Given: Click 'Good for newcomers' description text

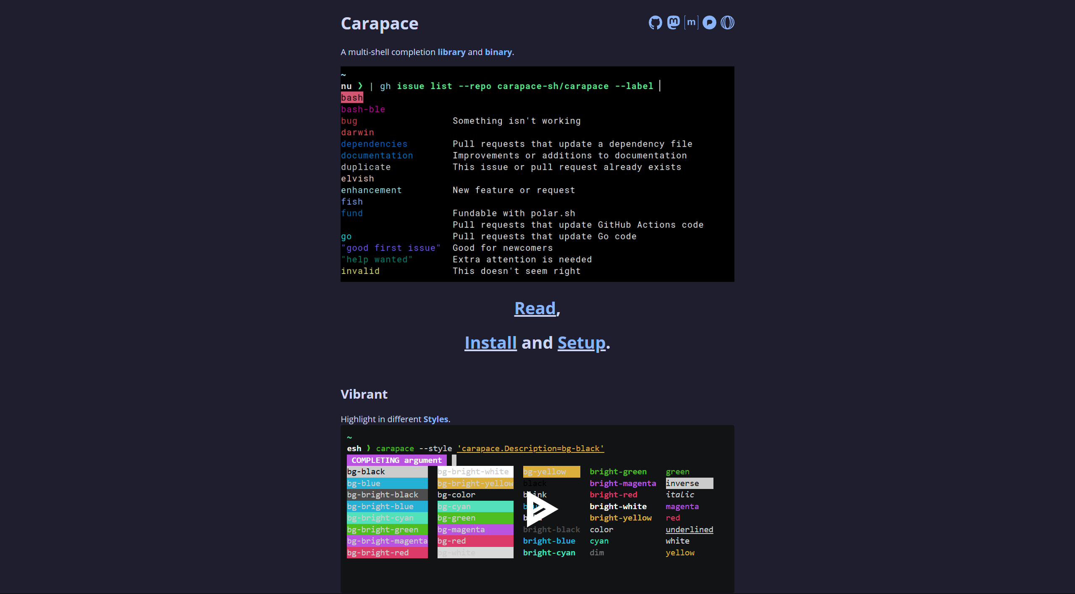Looking at the screenshot, I should coord(503,248).
